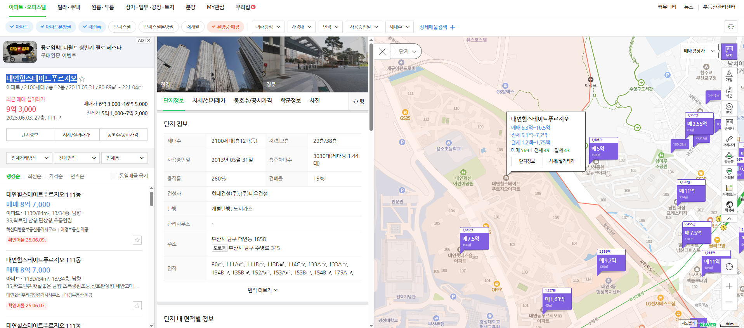Show the 학군 (school district) map layer
The height and width of the screenshot is (328, 744).
(x=729, y=92)
